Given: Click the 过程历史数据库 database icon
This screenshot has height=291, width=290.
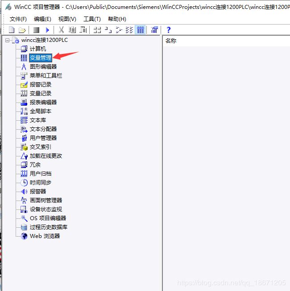Looking at the screenshot, I should 24,227.
